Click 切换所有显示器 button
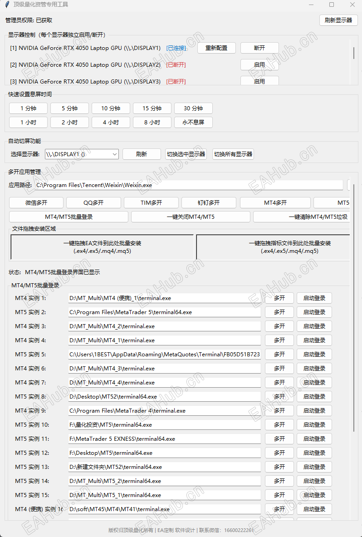 (233, 154)
